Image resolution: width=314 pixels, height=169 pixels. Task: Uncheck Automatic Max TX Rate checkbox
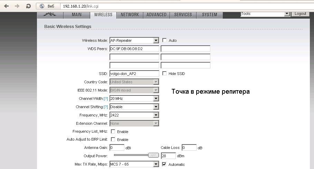[x=164, y=164]
